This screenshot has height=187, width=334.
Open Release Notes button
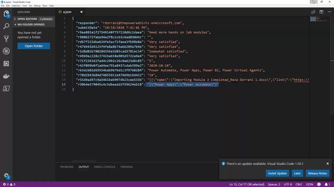tap(317, 173)
